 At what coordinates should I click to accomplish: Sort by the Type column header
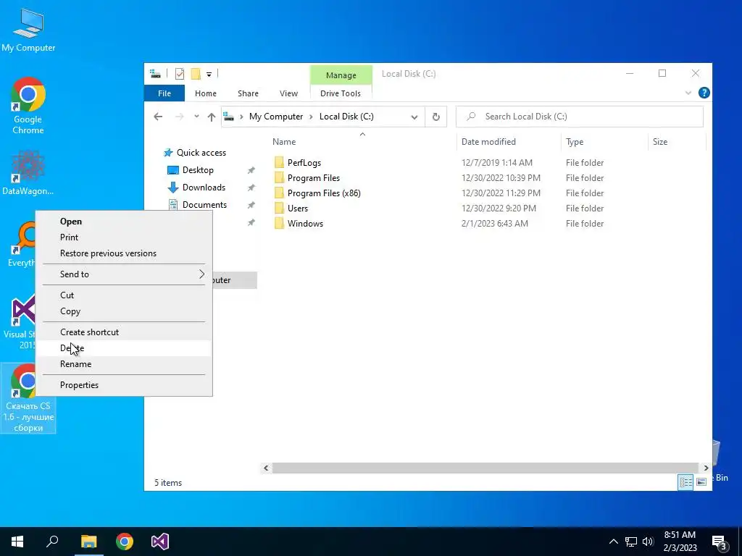point(575,142)
